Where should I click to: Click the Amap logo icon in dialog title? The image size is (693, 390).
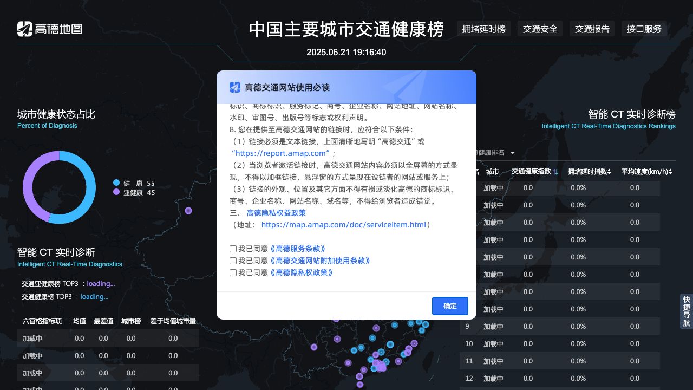click(234, 87)
